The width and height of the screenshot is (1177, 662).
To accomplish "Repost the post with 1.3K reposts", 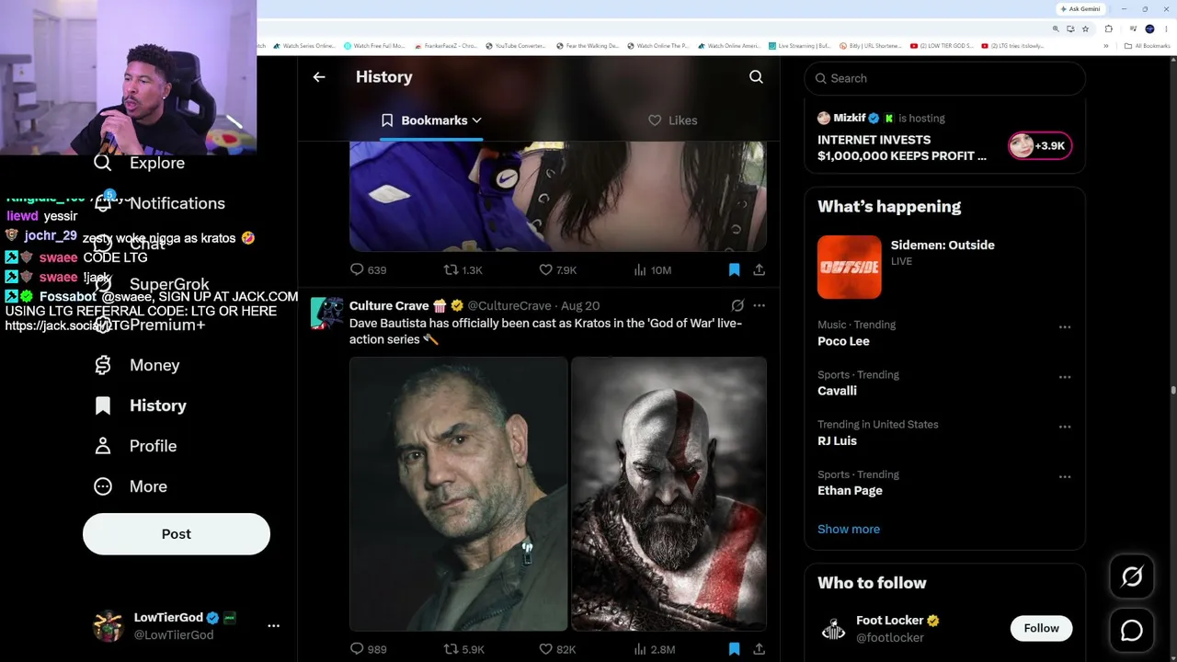I will pos(463,269).
